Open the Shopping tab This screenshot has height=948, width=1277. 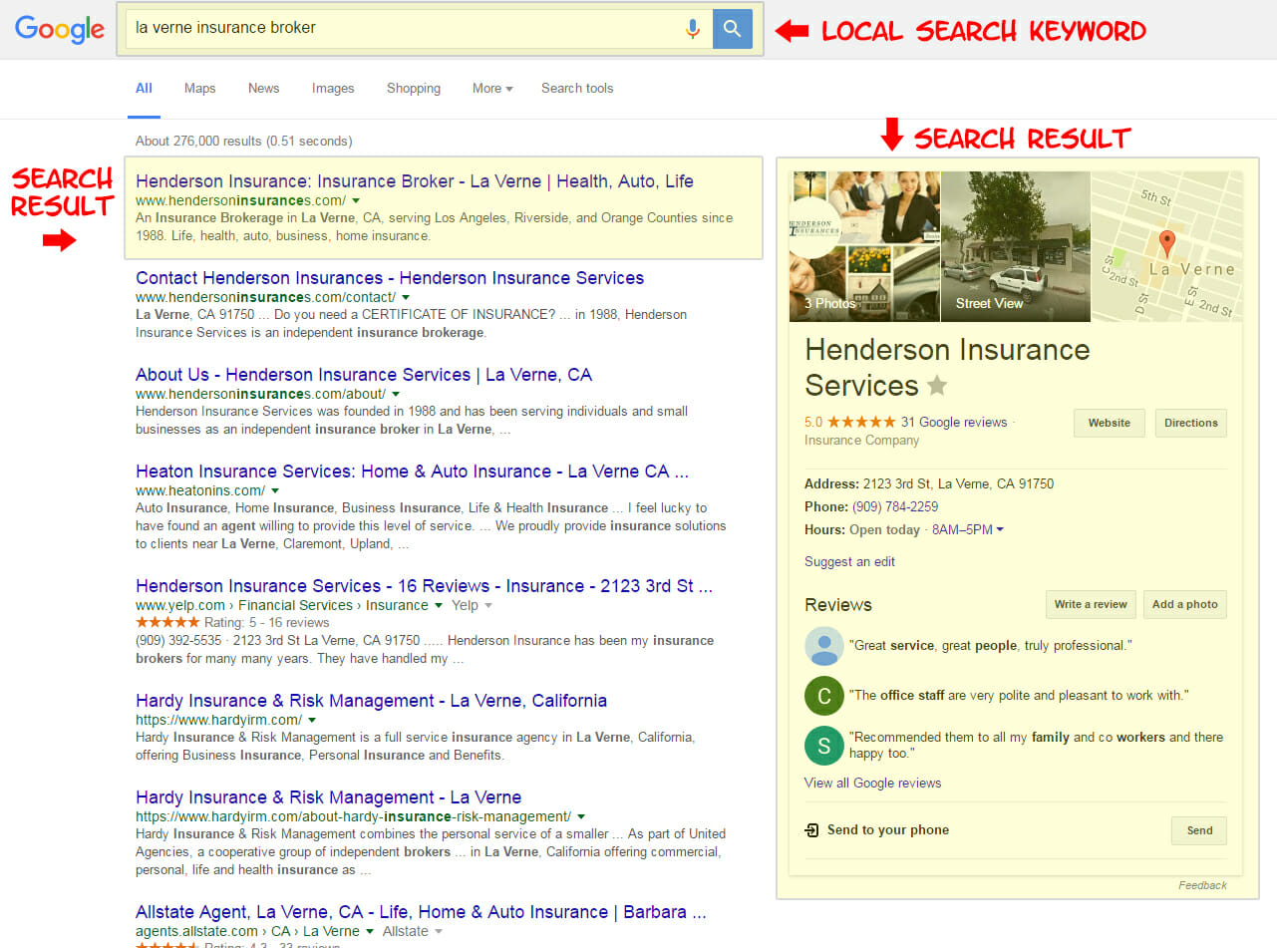[414, 88]
